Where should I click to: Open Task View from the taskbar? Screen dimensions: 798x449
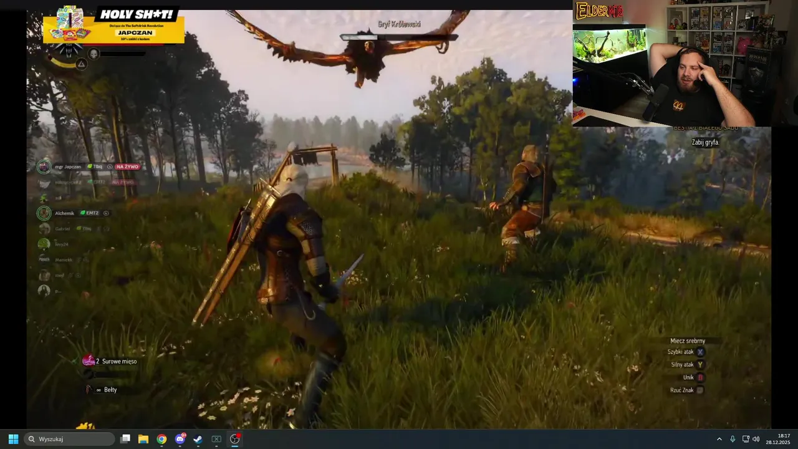coord(125,439)
